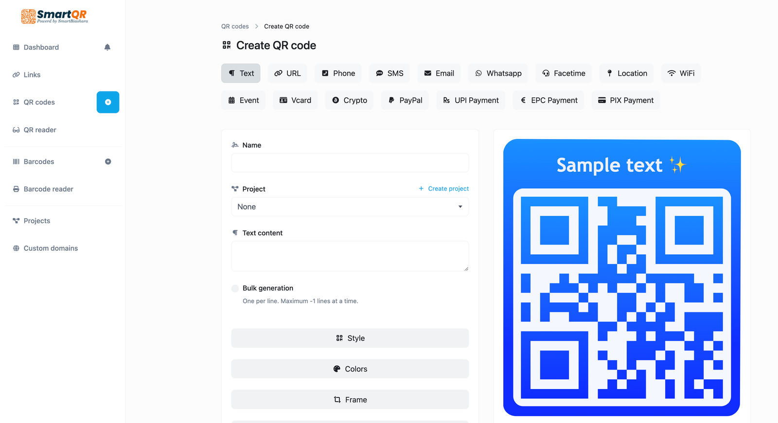The image size is (778, 423).
Task: Select the PIX Payment QR type
Action: 626,100
